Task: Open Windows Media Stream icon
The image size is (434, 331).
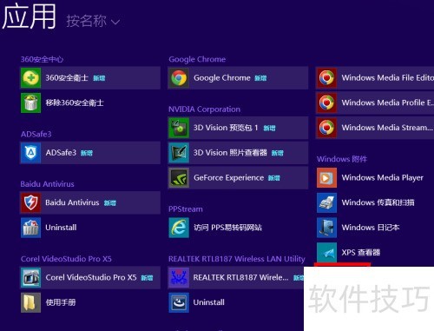Action: tap(326, 128)
